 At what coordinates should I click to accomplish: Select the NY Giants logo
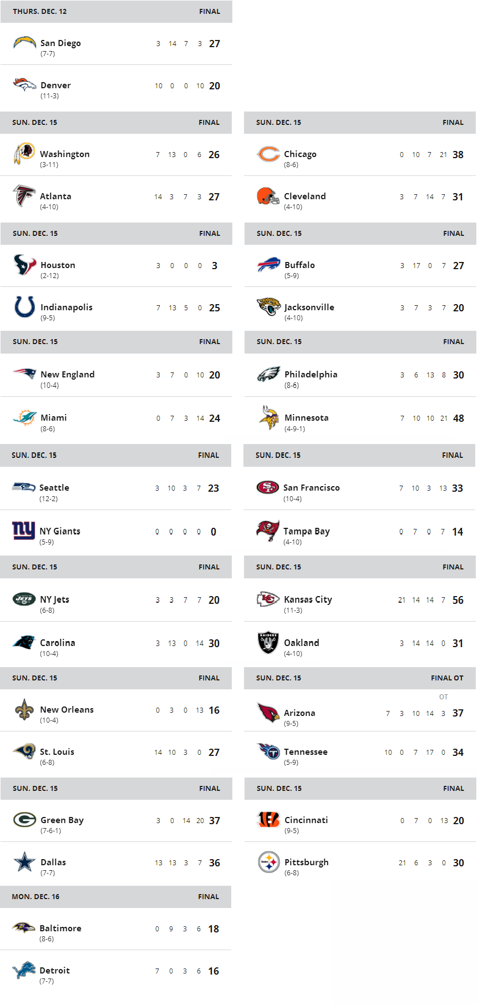point(24,531)
